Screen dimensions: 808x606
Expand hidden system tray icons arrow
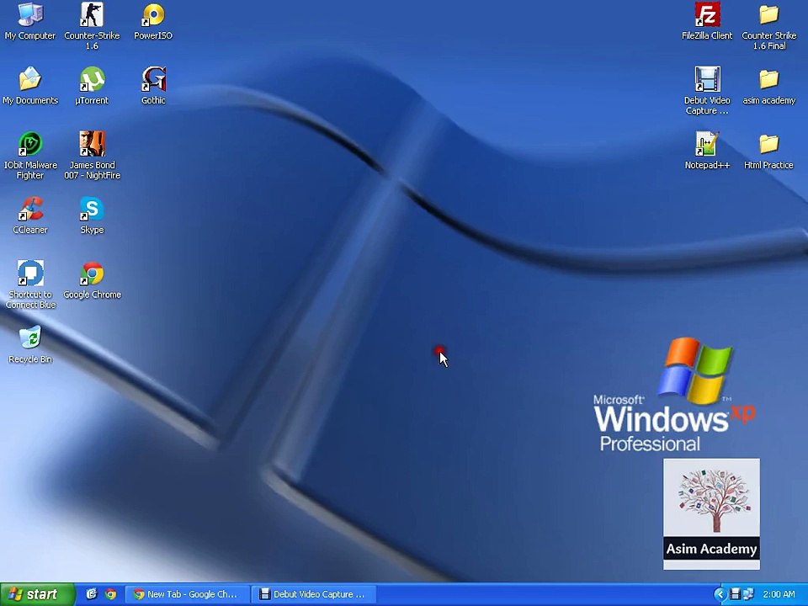tap(720, 594)
